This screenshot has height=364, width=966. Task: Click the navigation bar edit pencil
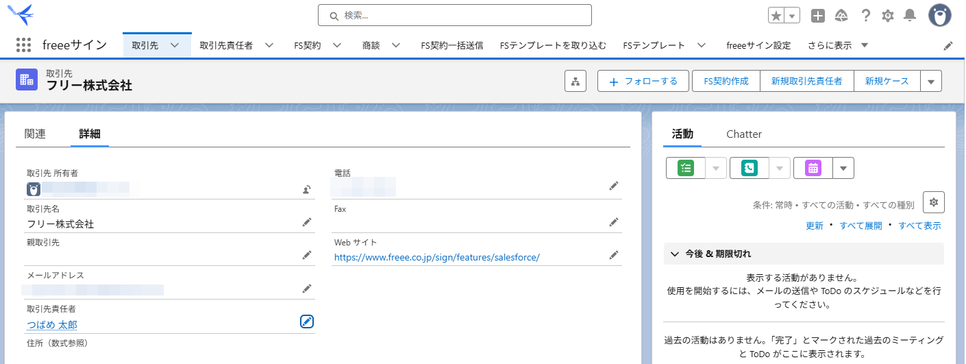click(x=948, y=45)
